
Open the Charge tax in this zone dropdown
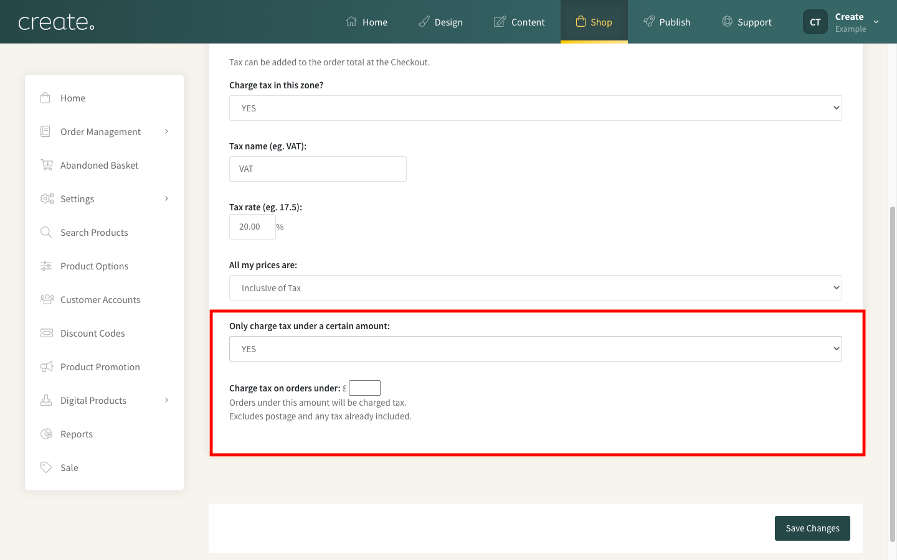(536, 108)
